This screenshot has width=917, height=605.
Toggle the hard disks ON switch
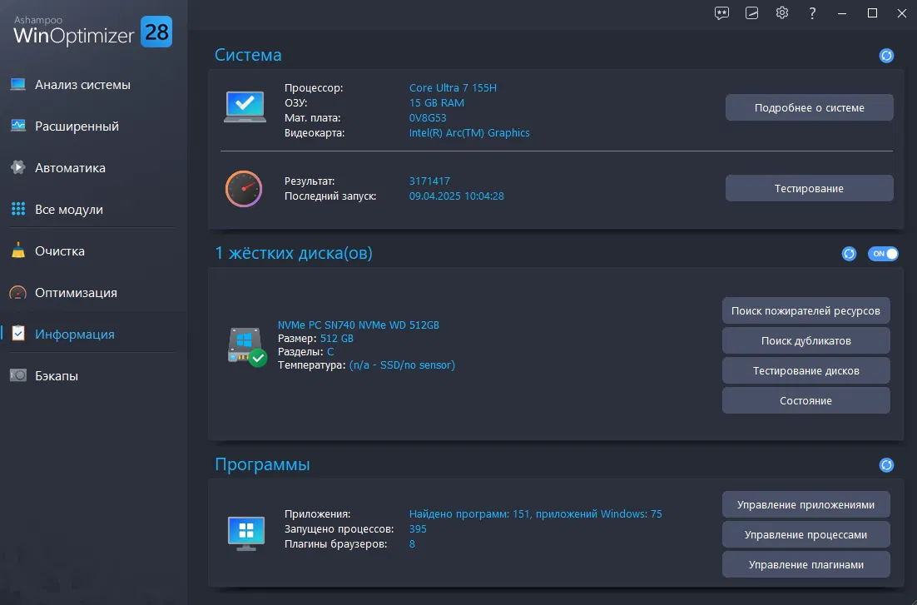[x=883, y=253]
